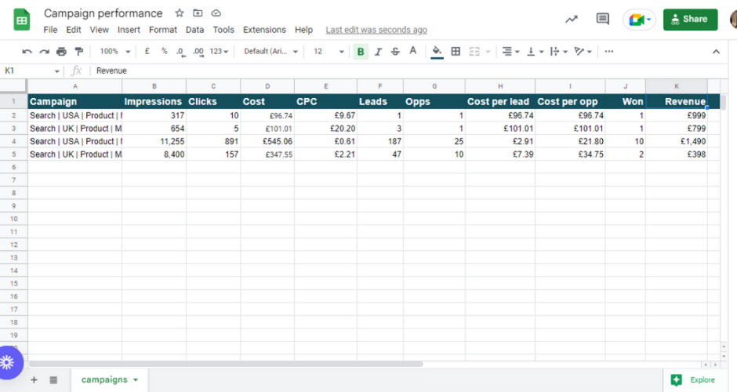Select column K header
This screenshot has width=737, height=392.
click(x=677, y=86)
